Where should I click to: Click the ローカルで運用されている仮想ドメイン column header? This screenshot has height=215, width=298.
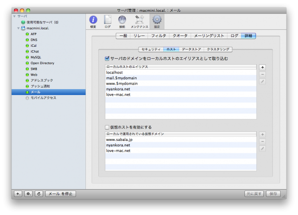pyautogui.click(x=181, y=134)
